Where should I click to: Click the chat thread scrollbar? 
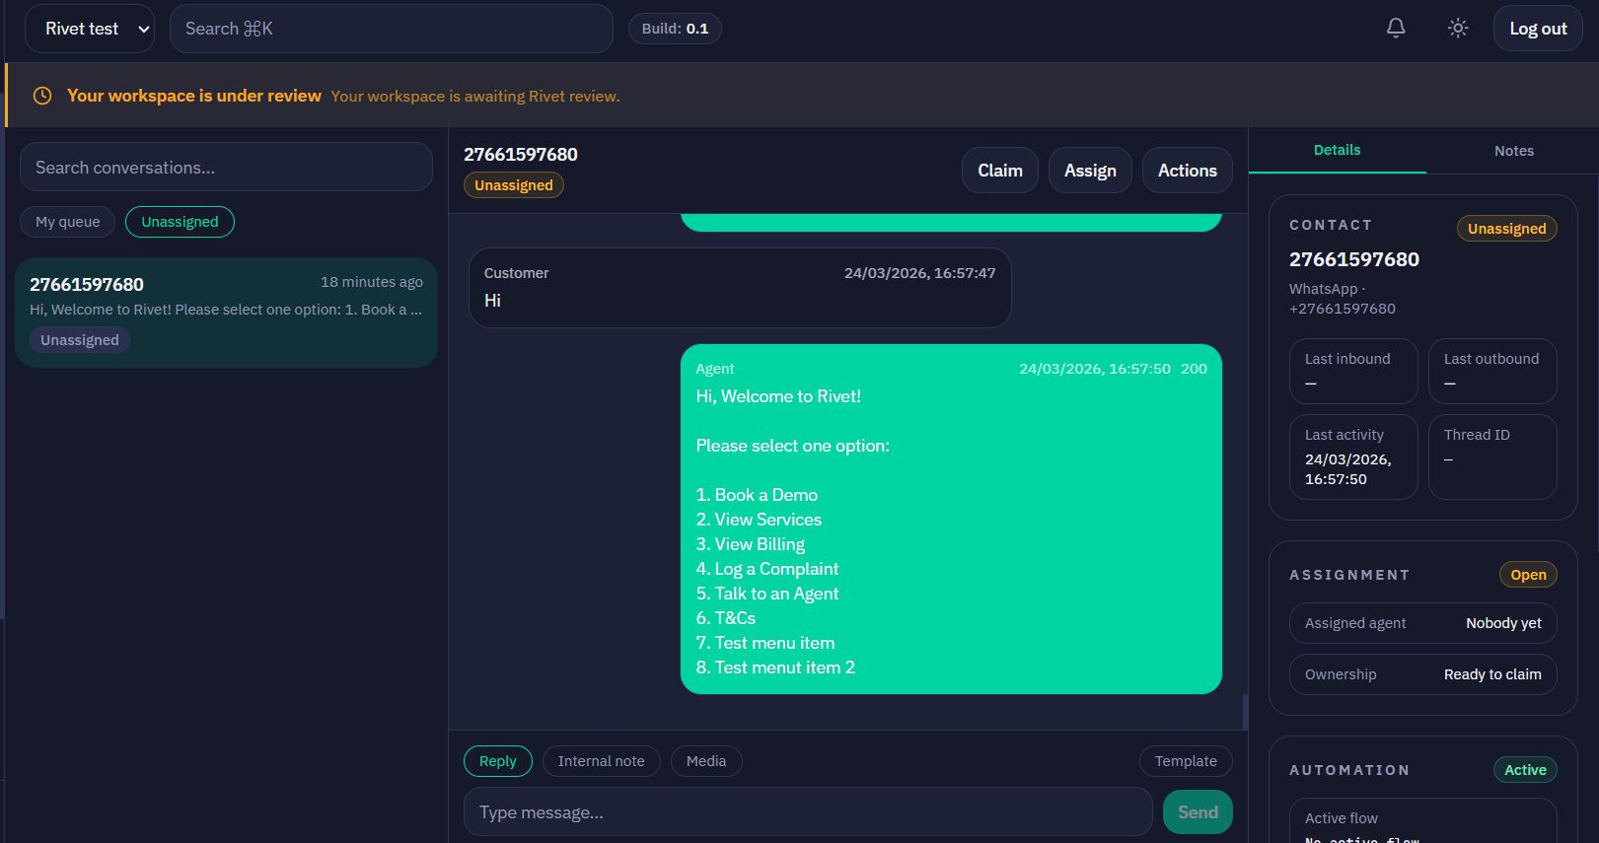click(1245, 710)
